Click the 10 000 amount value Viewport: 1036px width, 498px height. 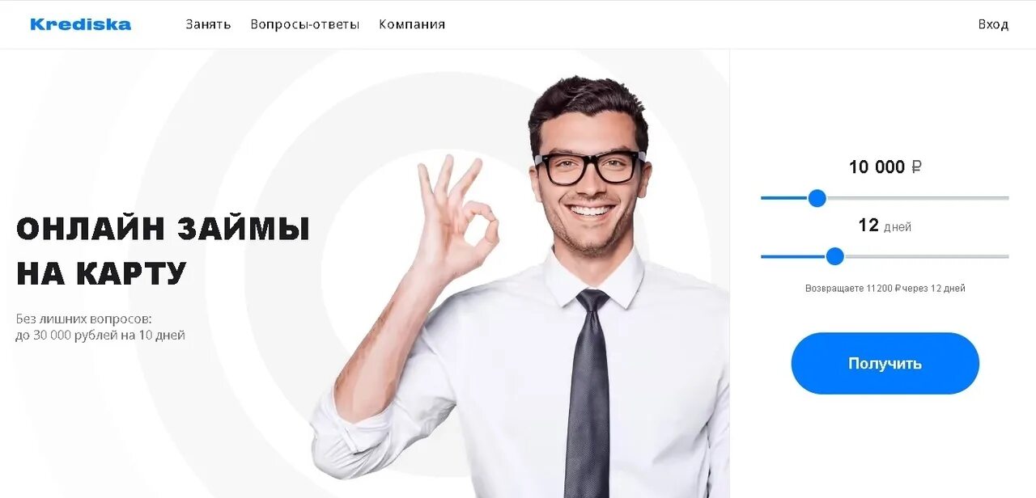877,167
